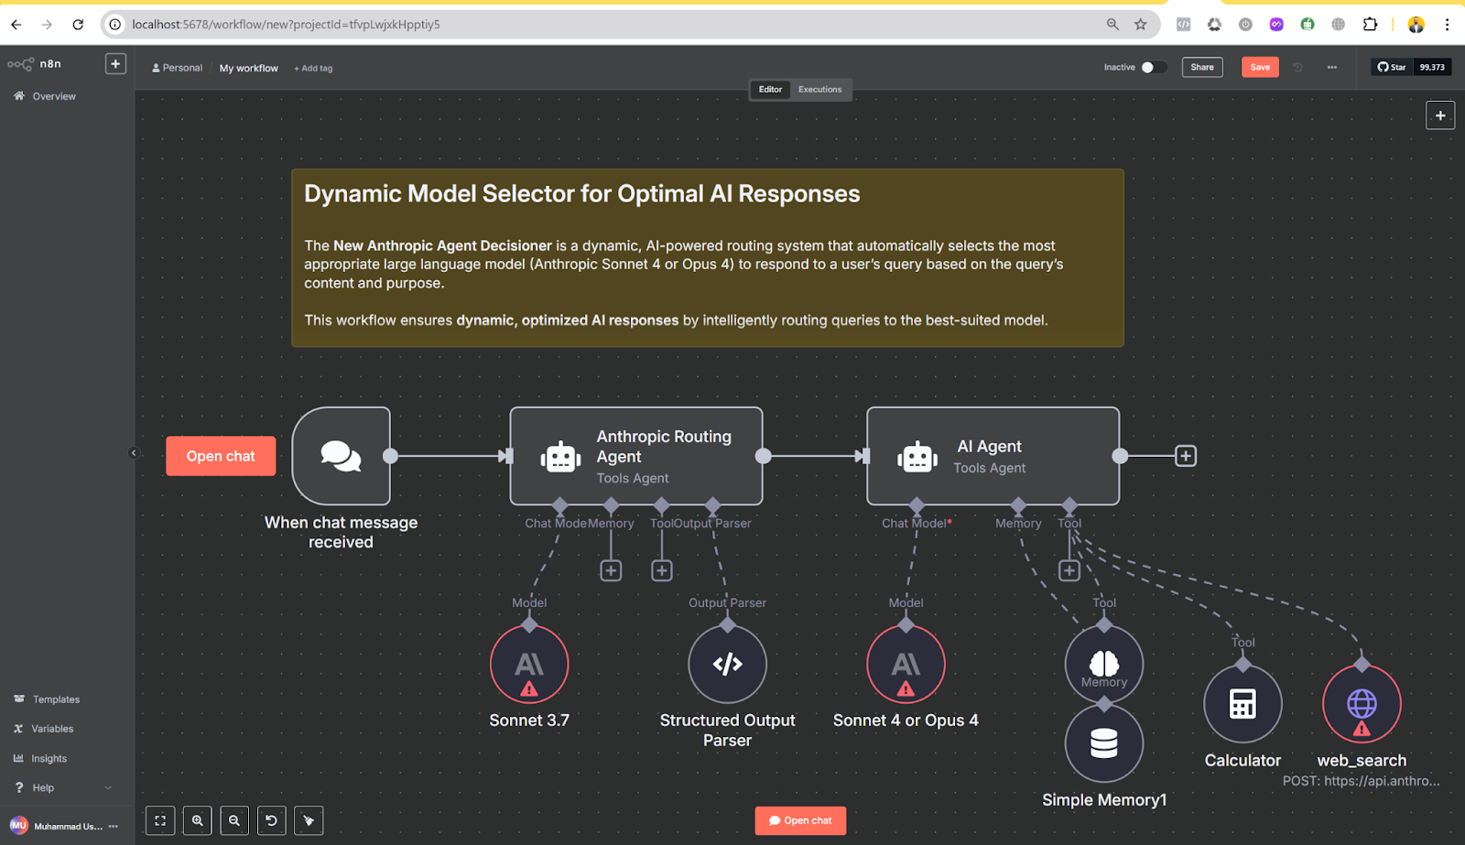Select the Simple Memory1 database node
This screenshot has width=1465, height=845.
click(1104, 743)
